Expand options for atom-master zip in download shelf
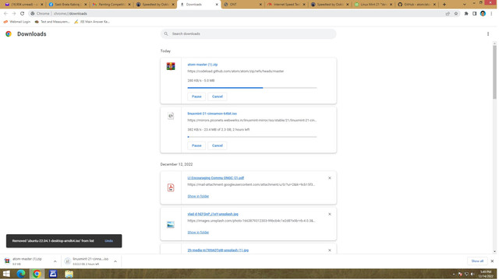This screenshot has width=499, height=280. [55, 261]
